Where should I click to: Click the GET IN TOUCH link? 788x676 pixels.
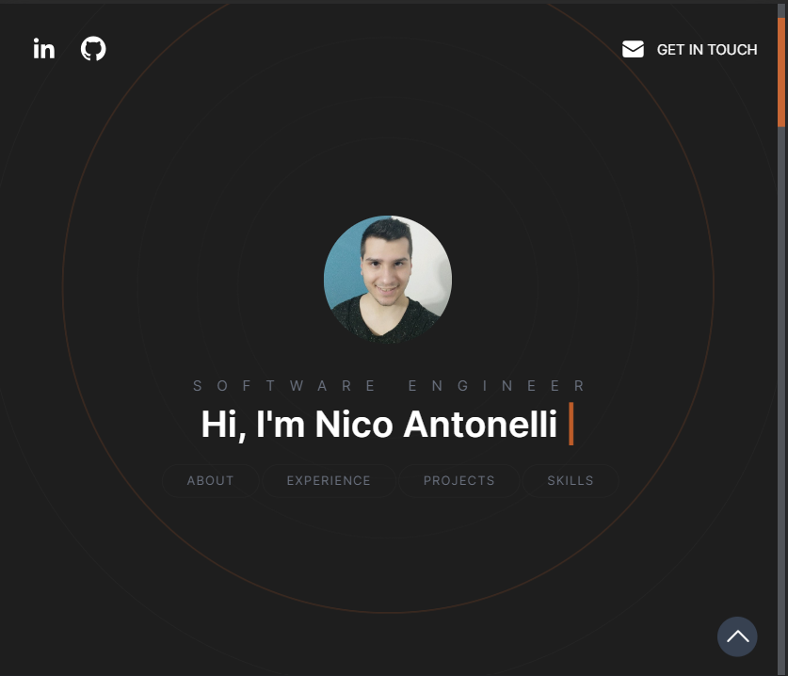point(707,50)
